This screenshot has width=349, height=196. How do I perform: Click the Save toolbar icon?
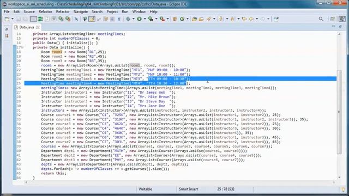pyautogui.click(x=18, y=19)
